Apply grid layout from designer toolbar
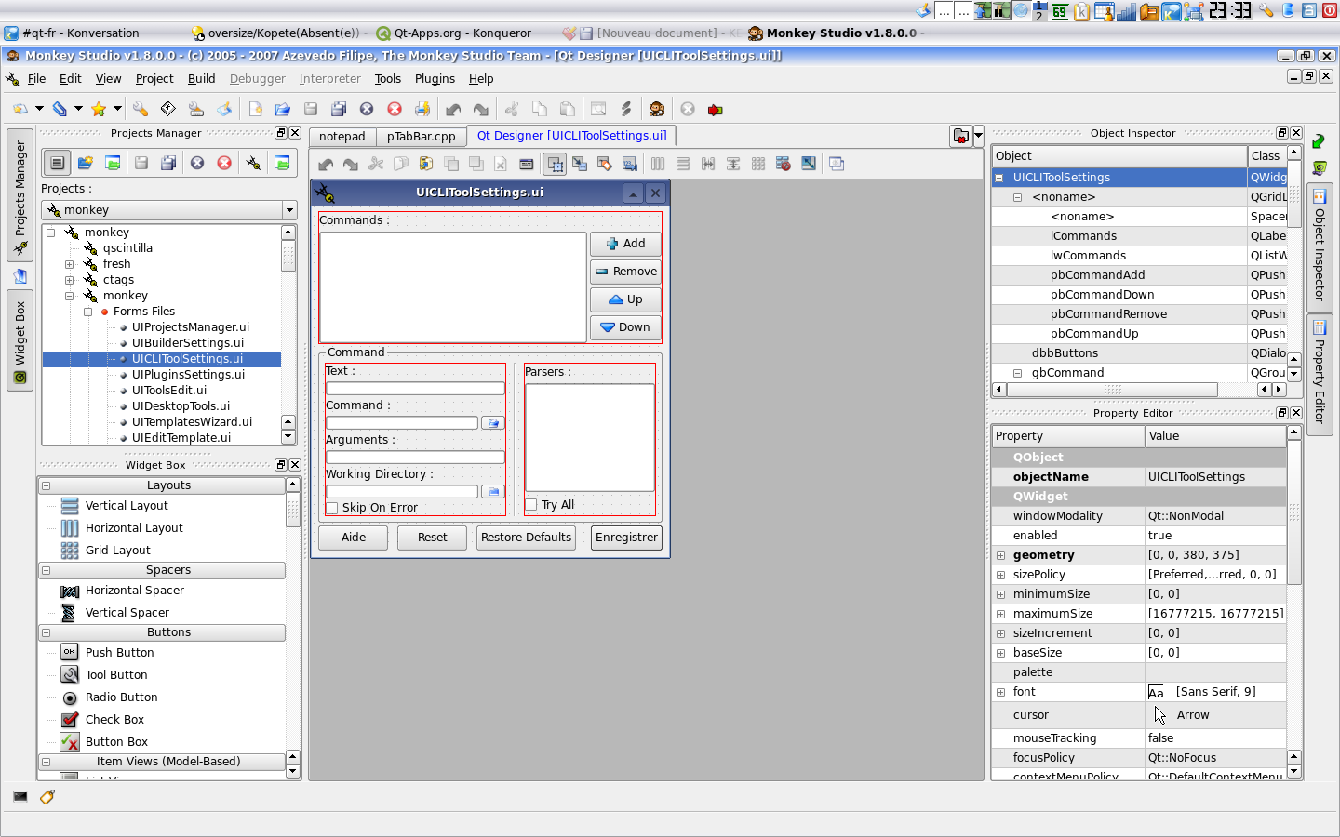The width and height of the screenshot is (1340, 837). tap(758, 164)
